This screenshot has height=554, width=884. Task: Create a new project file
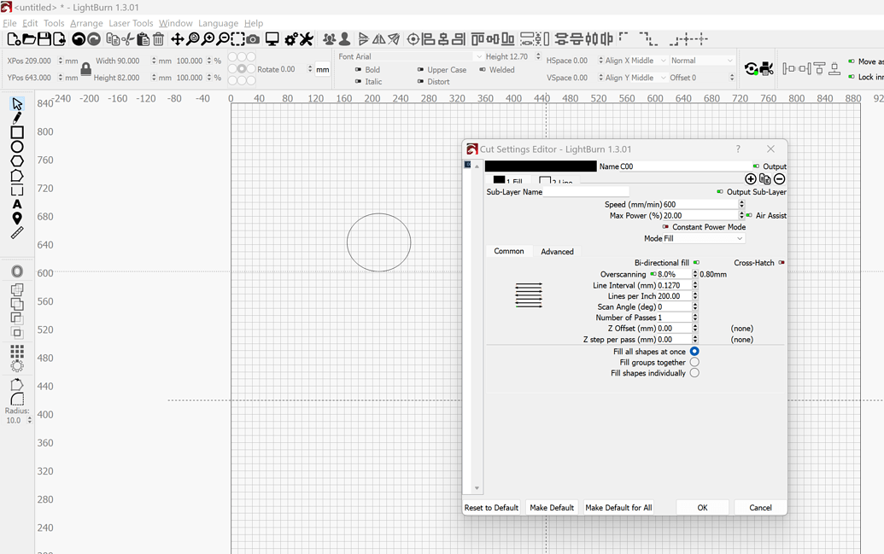[14, 39]
